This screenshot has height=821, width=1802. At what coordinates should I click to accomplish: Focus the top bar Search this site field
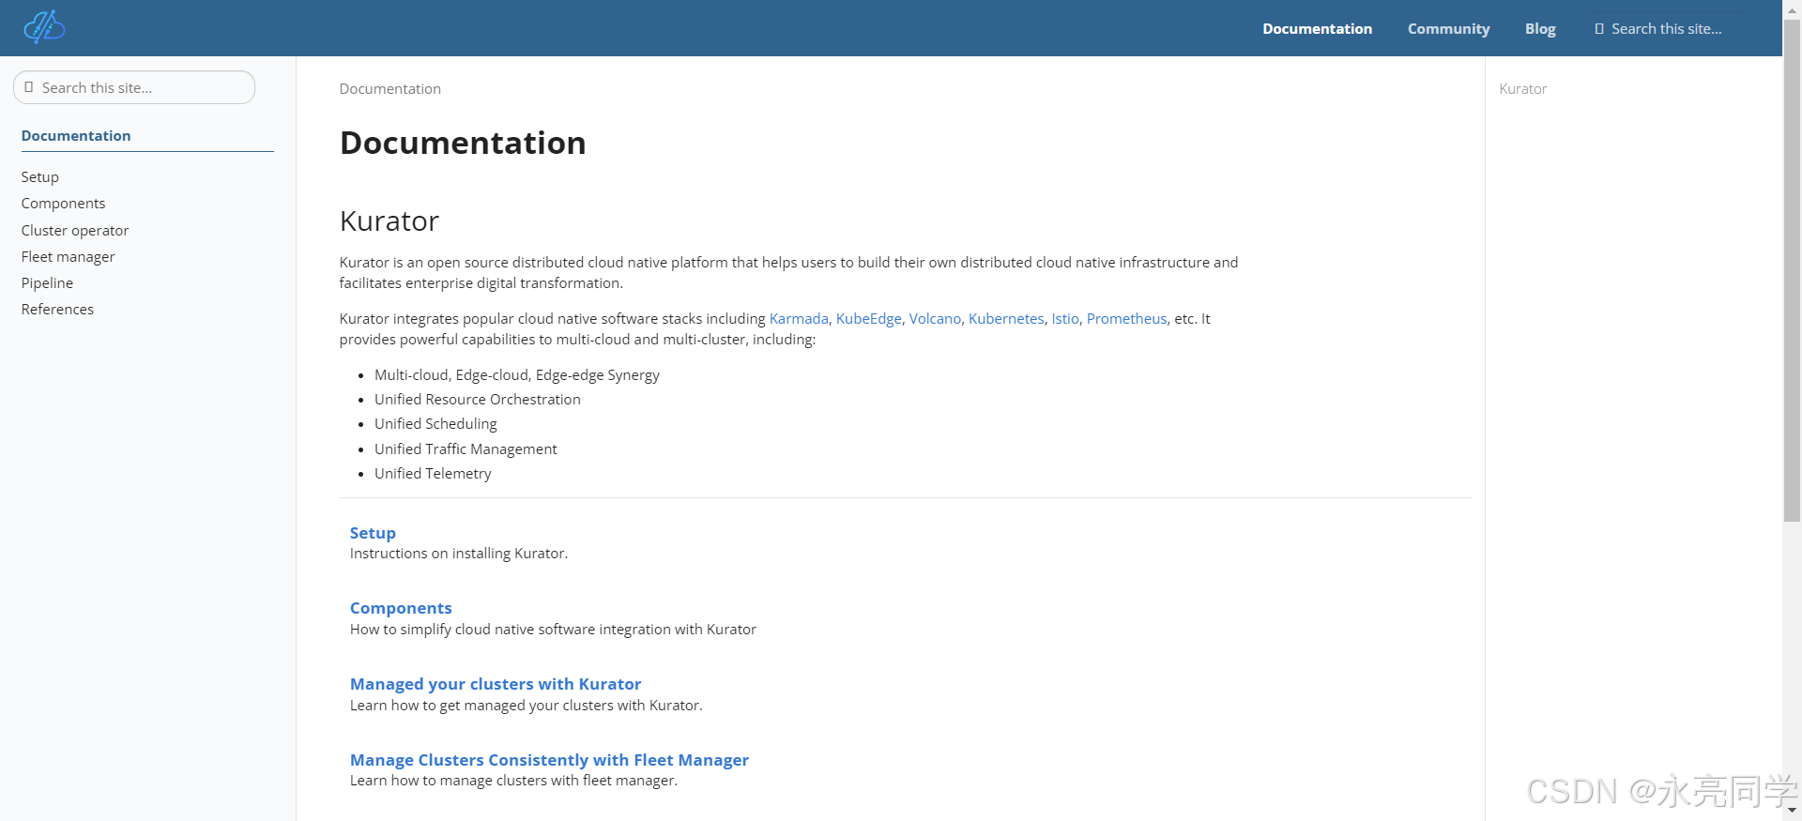click(x=1666, y=29)
